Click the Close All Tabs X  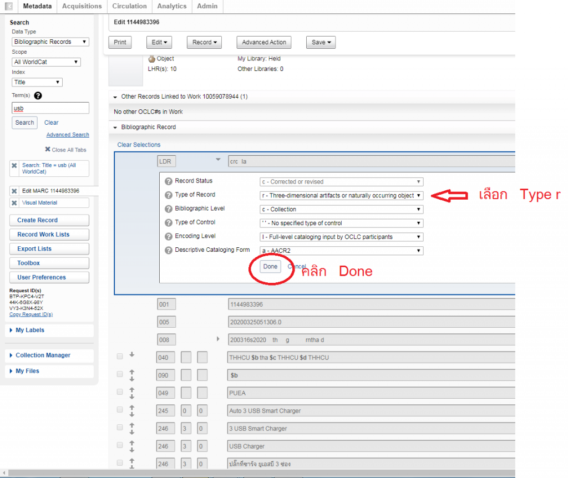(48, 149)
